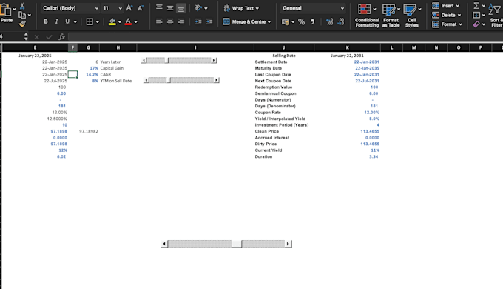Expand font colour palette arrow
This screenshot has height=289, width=503.
(x=135, y=21)
